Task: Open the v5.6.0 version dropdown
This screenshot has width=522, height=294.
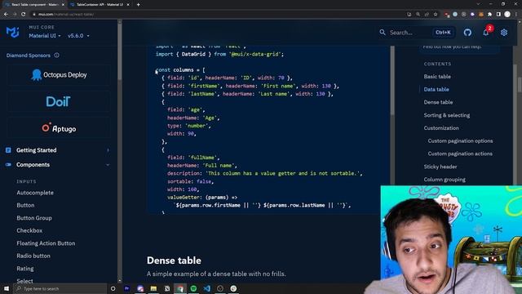Action: coord(78,36)
